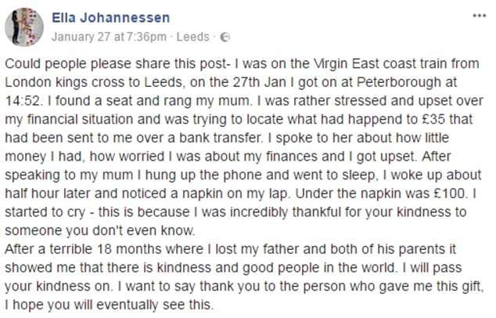Open the post options ellipsis menu
The height and width of the screenshot is (318, 496).
click(479, 15)
